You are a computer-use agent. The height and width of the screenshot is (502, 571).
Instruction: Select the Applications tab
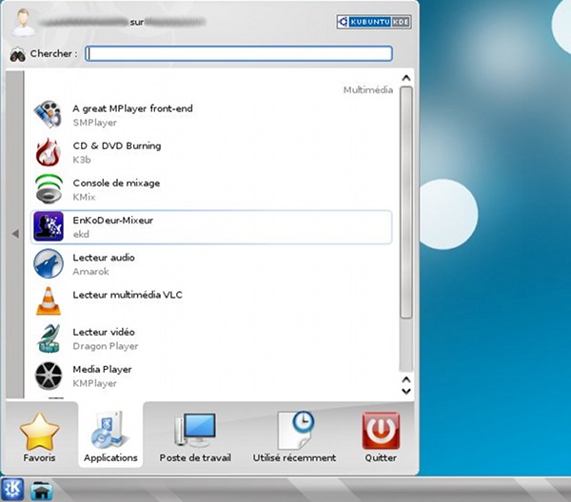click(110, 434)
